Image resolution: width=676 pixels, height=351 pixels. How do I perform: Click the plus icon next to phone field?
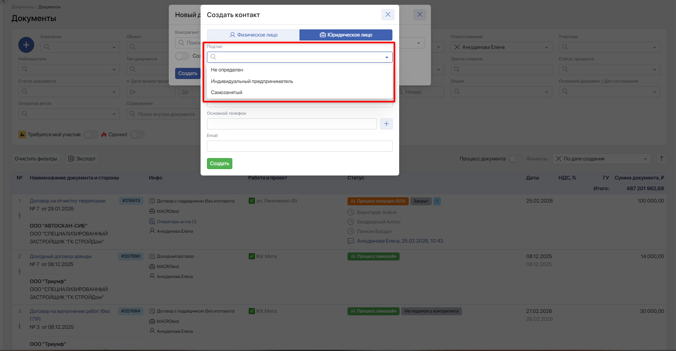click(386, 124)
